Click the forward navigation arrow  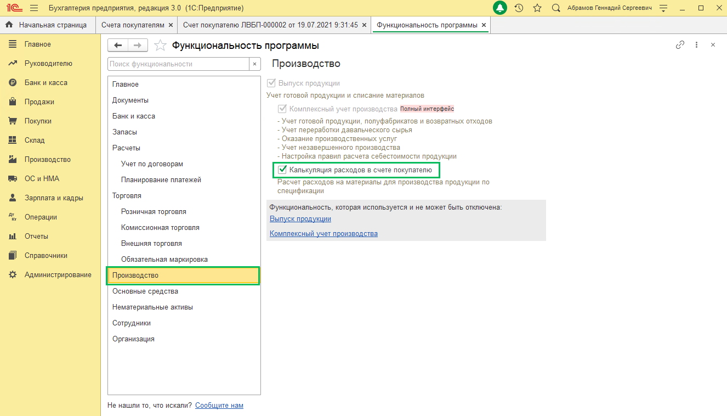pyautogui.click(x=138, y=45)
